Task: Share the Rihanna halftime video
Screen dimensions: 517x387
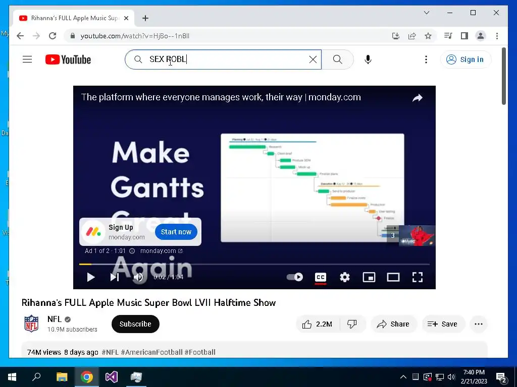Action: coord(393,324)
